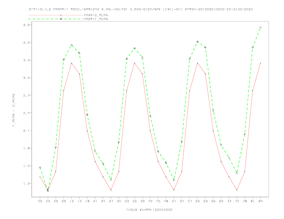Click the 51 forecast hour tick label
Viewport: 284px width, 219px height.
click(174, 201)
